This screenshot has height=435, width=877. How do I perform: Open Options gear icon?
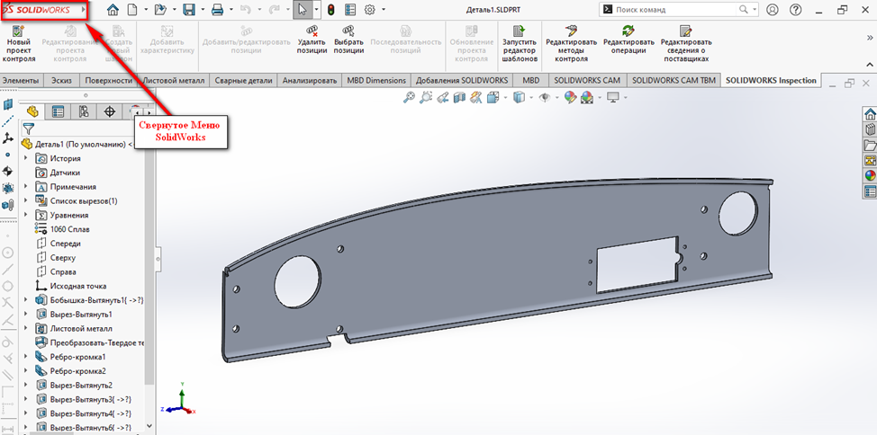click(x=369, y=10)
